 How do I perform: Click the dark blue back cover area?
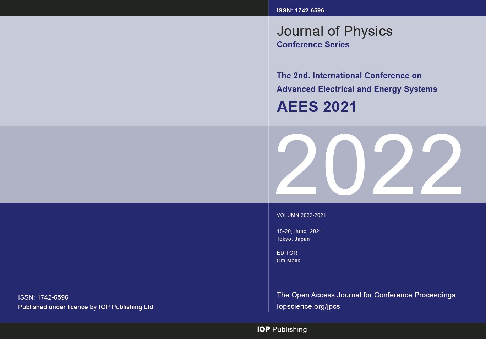coord(134,248)
